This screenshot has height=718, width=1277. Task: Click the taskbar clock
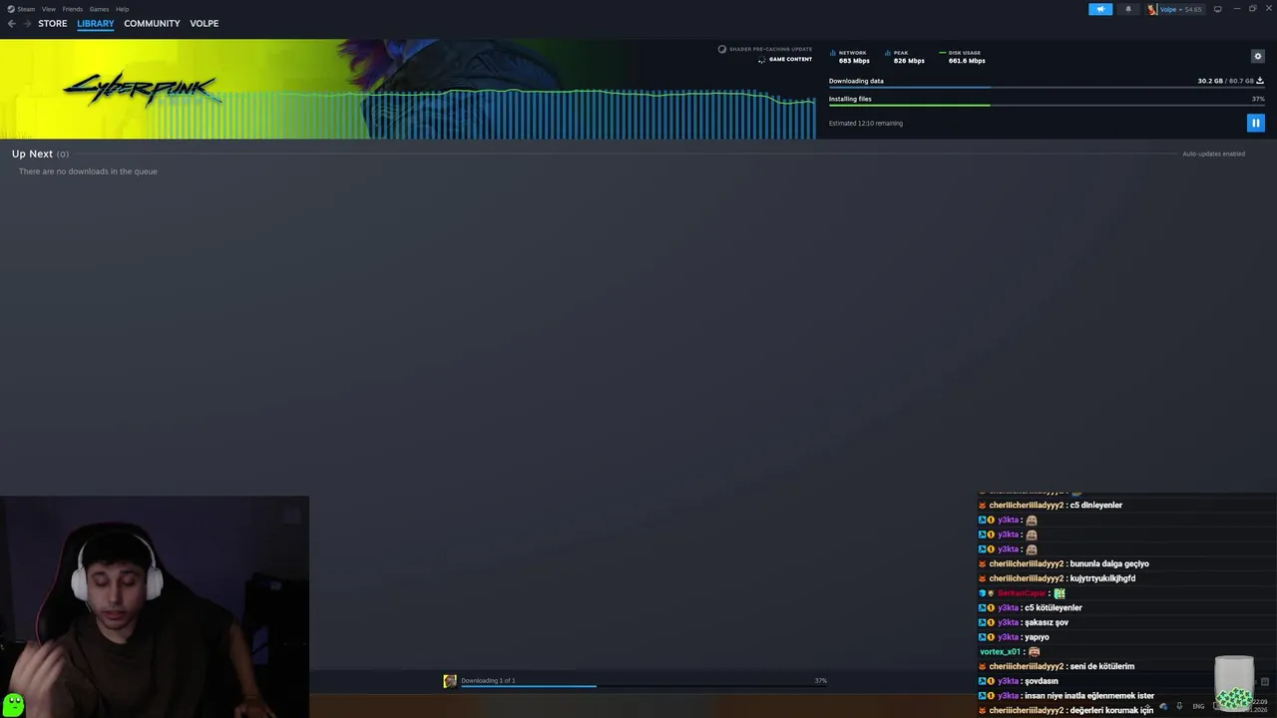(x=1259, y=706)
